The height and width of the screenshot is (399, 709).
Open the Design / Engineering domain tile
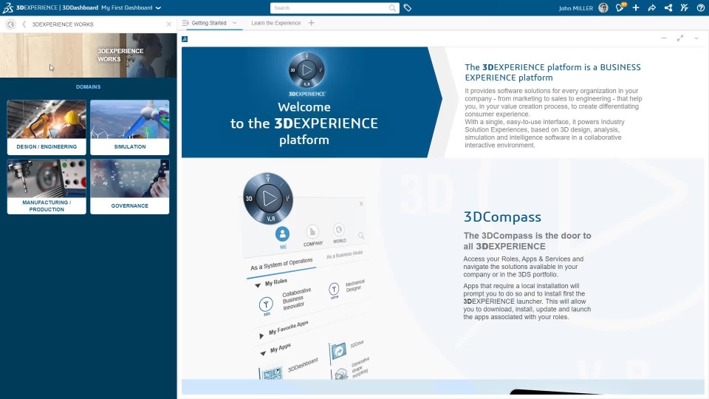coord(47,128)
